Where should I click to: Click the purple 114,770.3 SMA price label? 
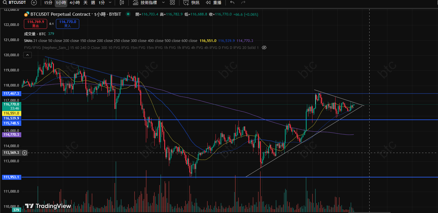(11, 135)
